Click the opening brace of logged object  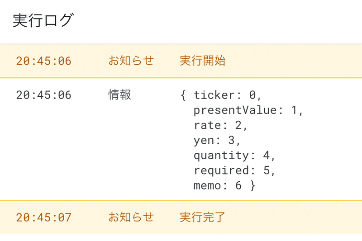(x=183, y=95)
